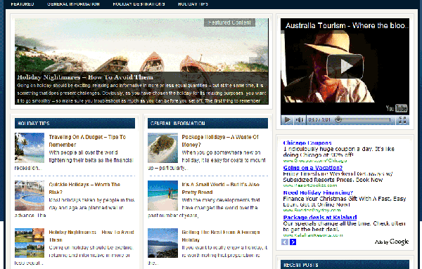Image resolution: width=422 pixels, height=269 pixels.
Task: Open Package Holidays – A Waste Of Money? article
Action: pyautogui.click(x=220, y=140)
